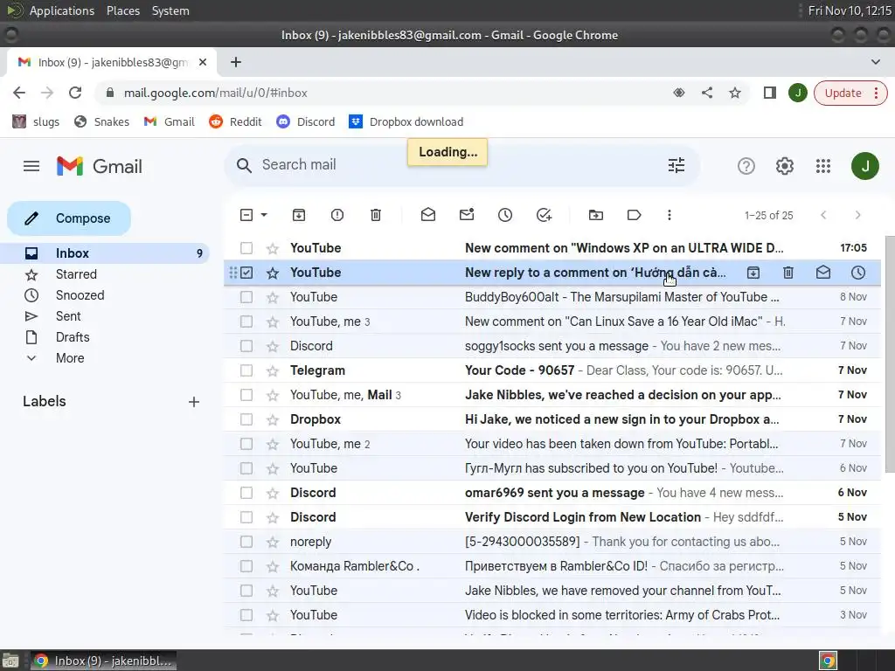Star the Команда Rambler&Co email

pyautogui.click(x=273, y=566)
